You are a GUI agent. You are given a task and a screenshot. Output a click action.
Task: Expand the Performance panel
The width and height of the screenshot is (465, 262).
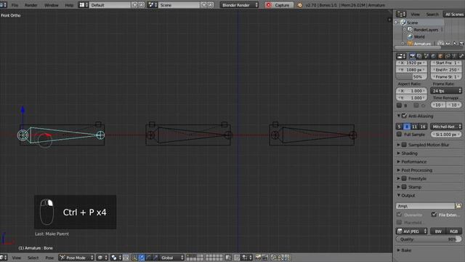pyautogui.click(x=413, y=162)
